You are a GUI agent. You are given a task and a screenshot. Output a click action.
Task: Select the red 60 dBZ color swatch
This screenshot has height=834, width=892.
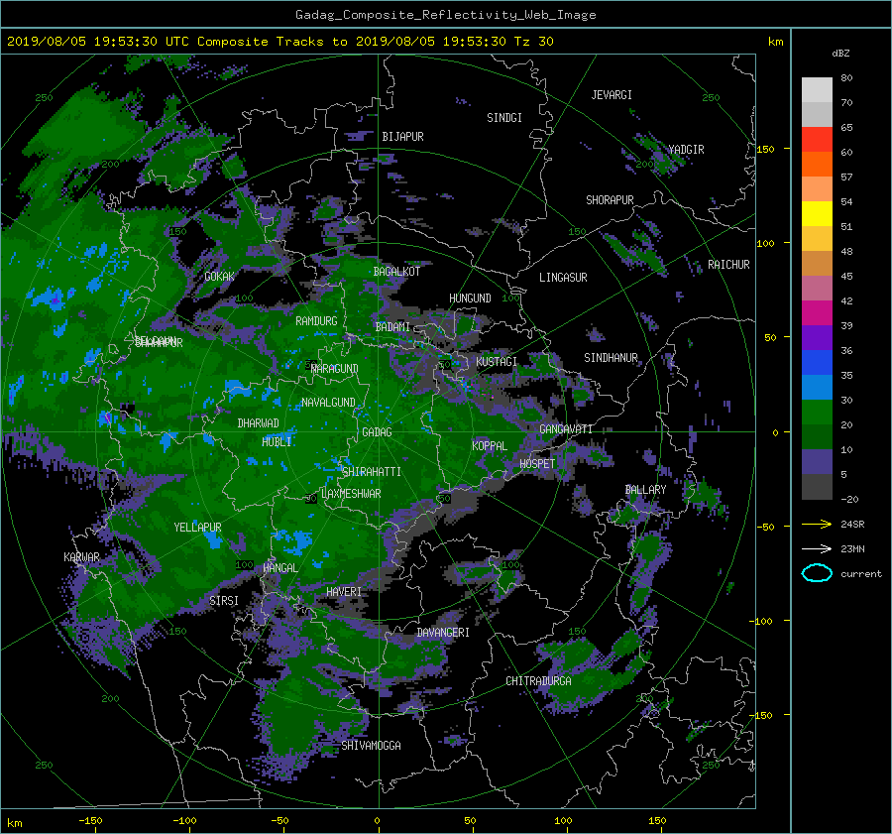[x=817, y=139]
